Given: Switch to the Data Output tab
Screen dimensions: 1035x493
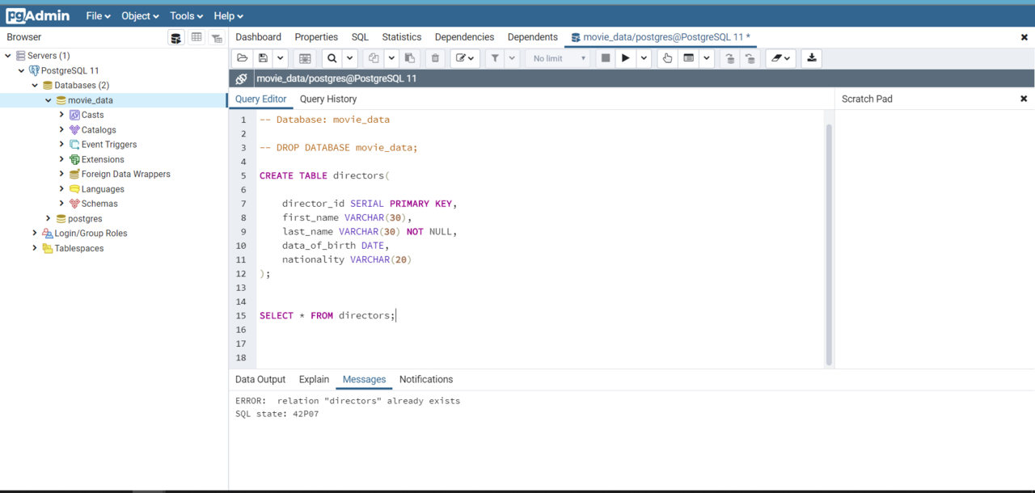Looking at the screenshot, I should point(260,379).
